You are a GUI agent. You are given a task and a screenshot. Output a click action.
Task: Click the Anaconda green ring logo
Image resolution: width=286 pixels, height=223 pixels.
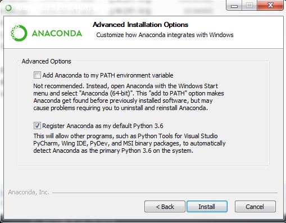19,33
